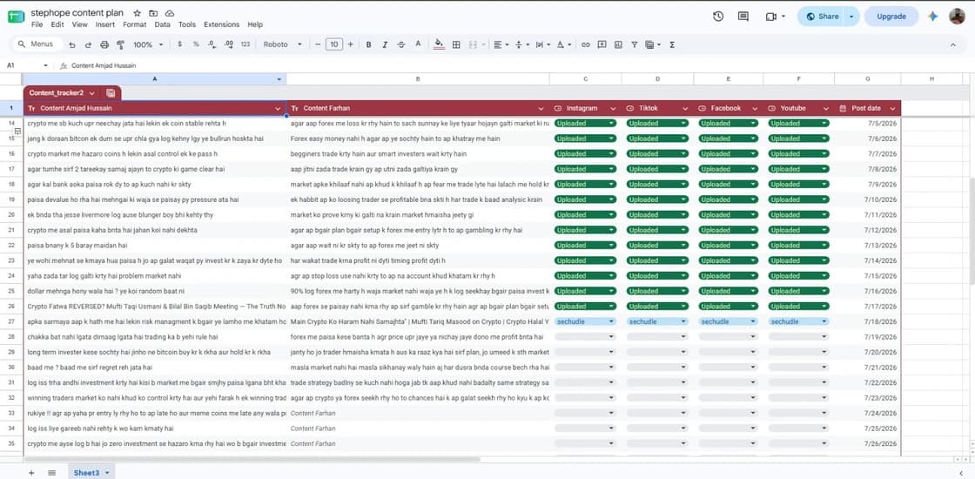
Task: Open the name box A1 dropdown
Action: tap(45, 65)
